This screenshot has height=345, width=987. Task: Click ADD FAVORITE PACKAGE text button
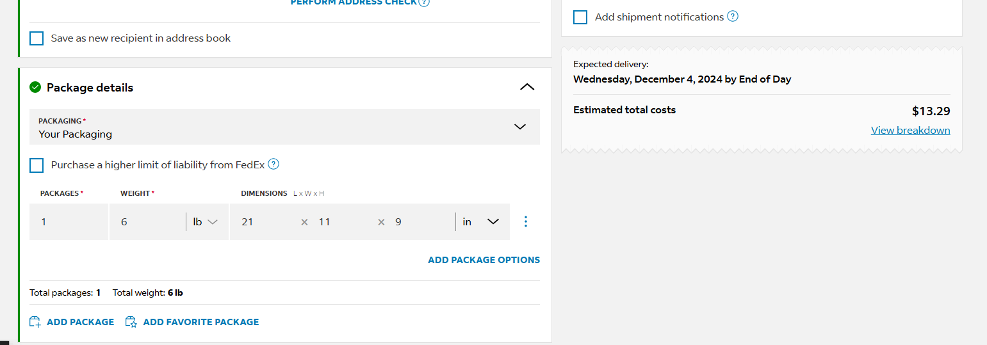pos(201,322)
